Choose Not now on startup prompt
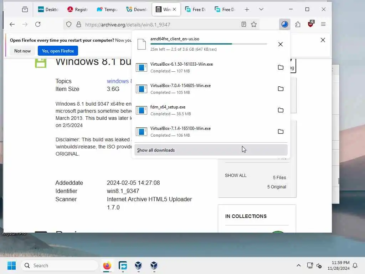The height and width of the screenshot is (274, 365). pos(22,51)
